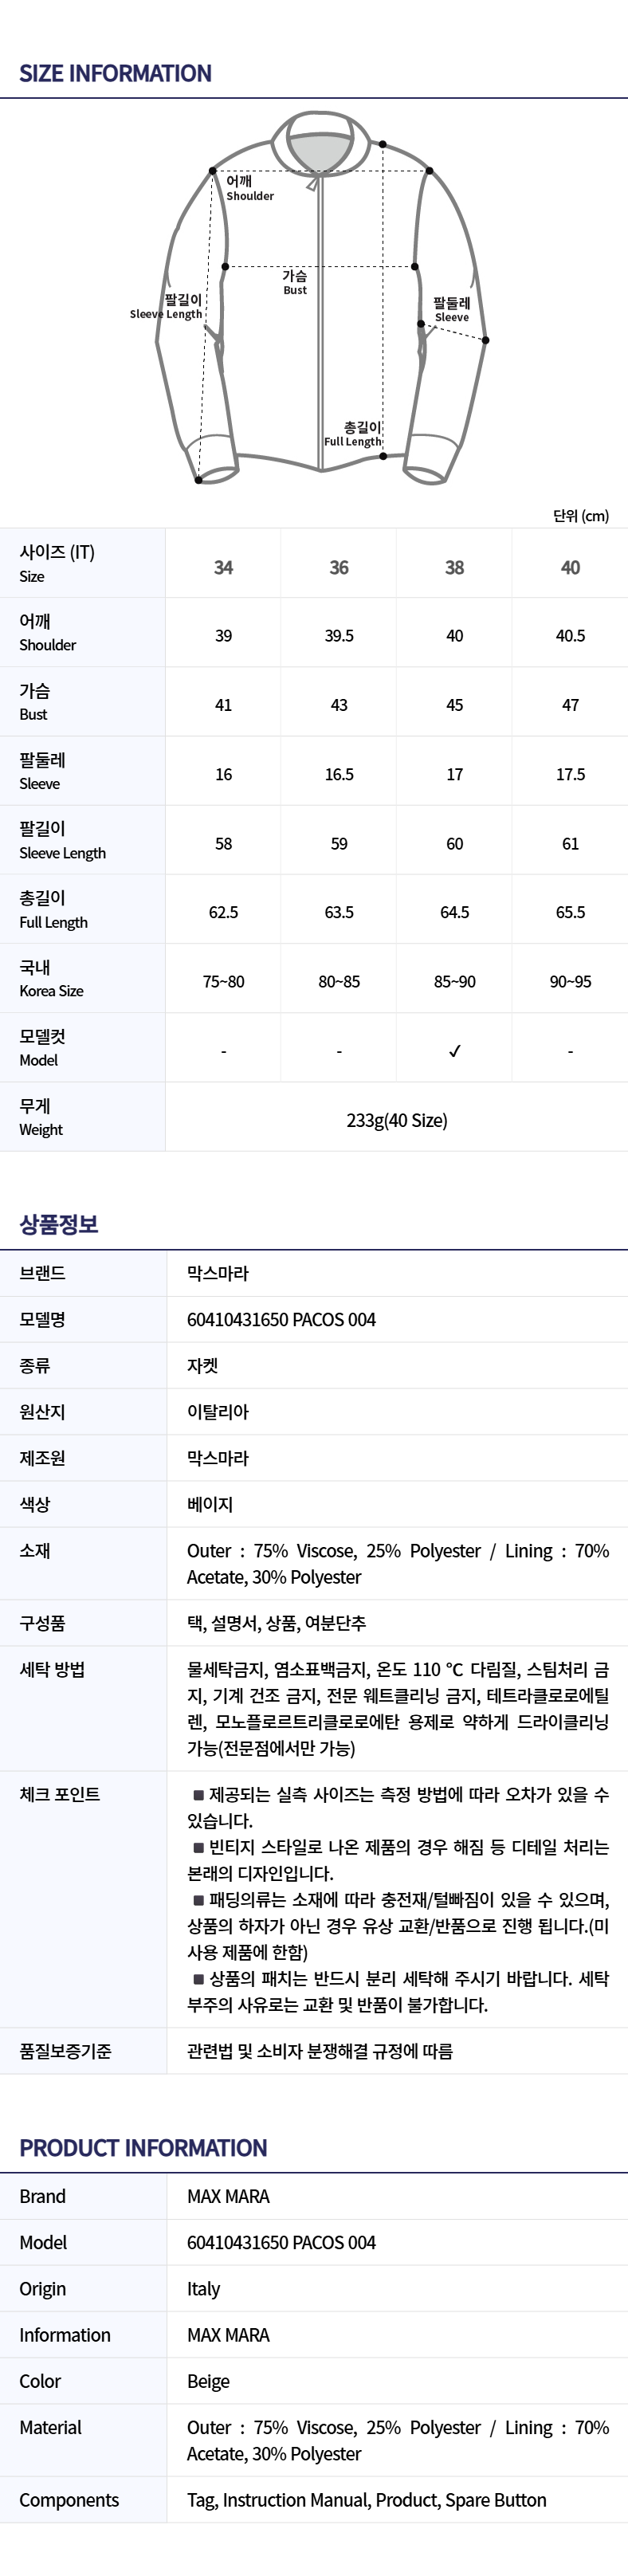Click the 85~90 Korea size cell
Screen dimensions: 628x2576
pyautogui.click(x=455, y=982)
